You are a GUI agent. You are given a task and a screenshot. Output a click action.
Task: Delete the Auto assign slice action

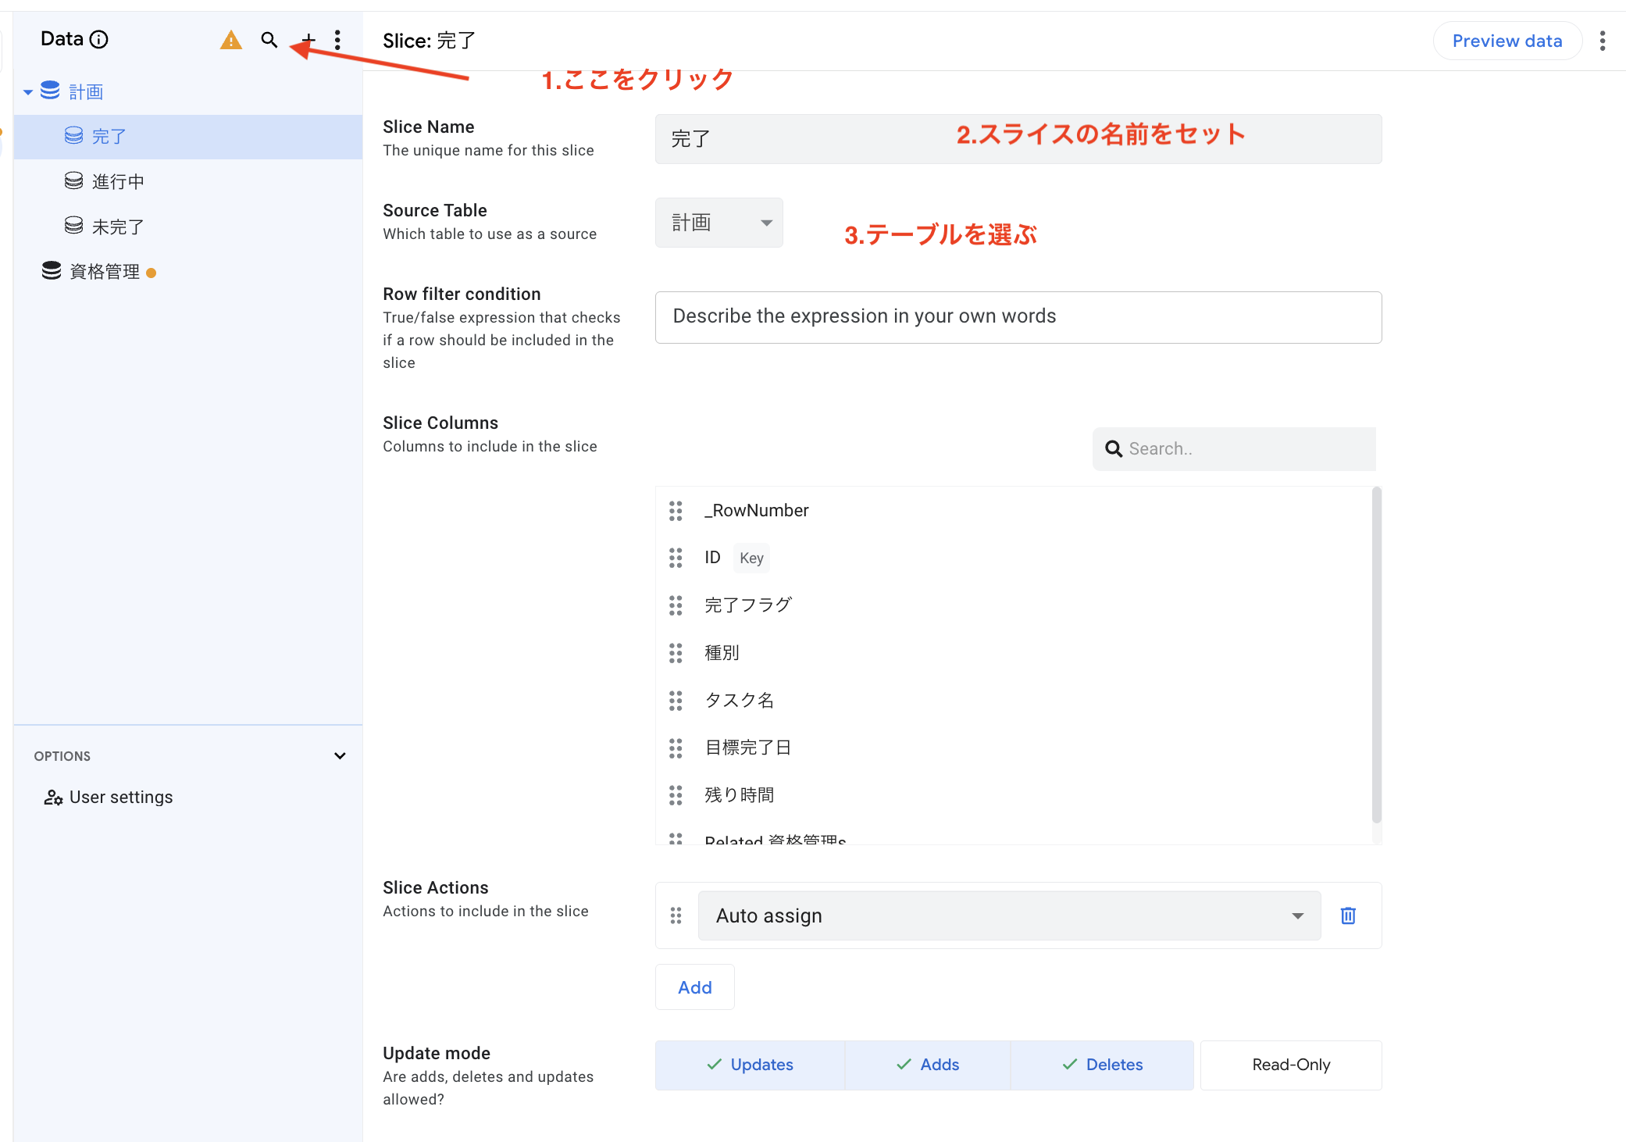coord(1348,915)
